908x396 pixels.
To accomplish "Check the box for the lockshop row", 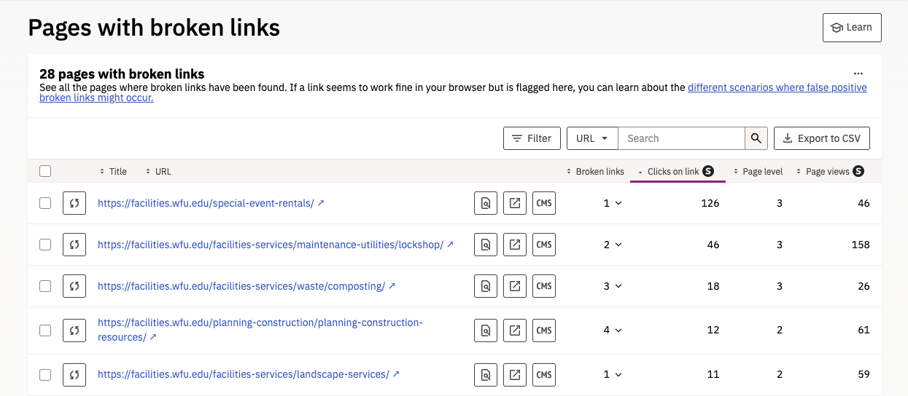I will coord(45,245).
